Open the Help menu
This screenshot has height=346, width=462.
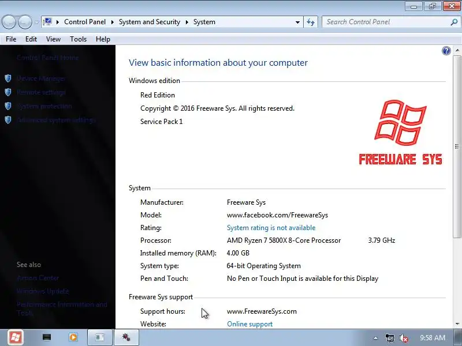(x=103, y=39)
